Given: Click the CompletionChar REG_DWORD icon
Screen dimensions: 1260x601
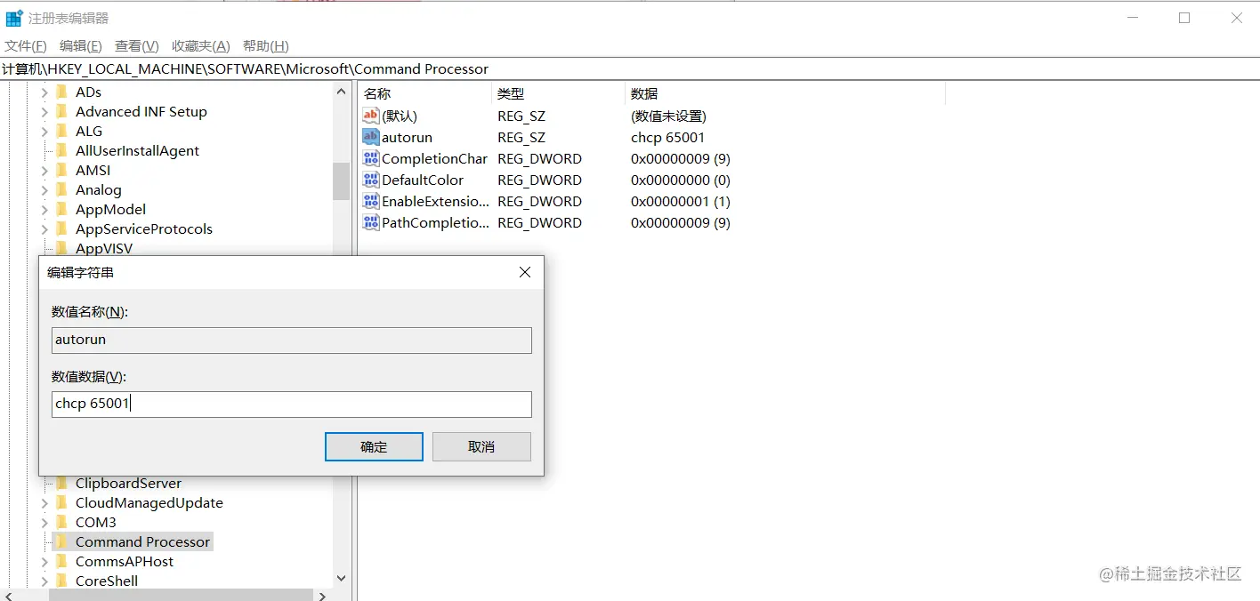Looking at the screenshot, I should point(369,158).
